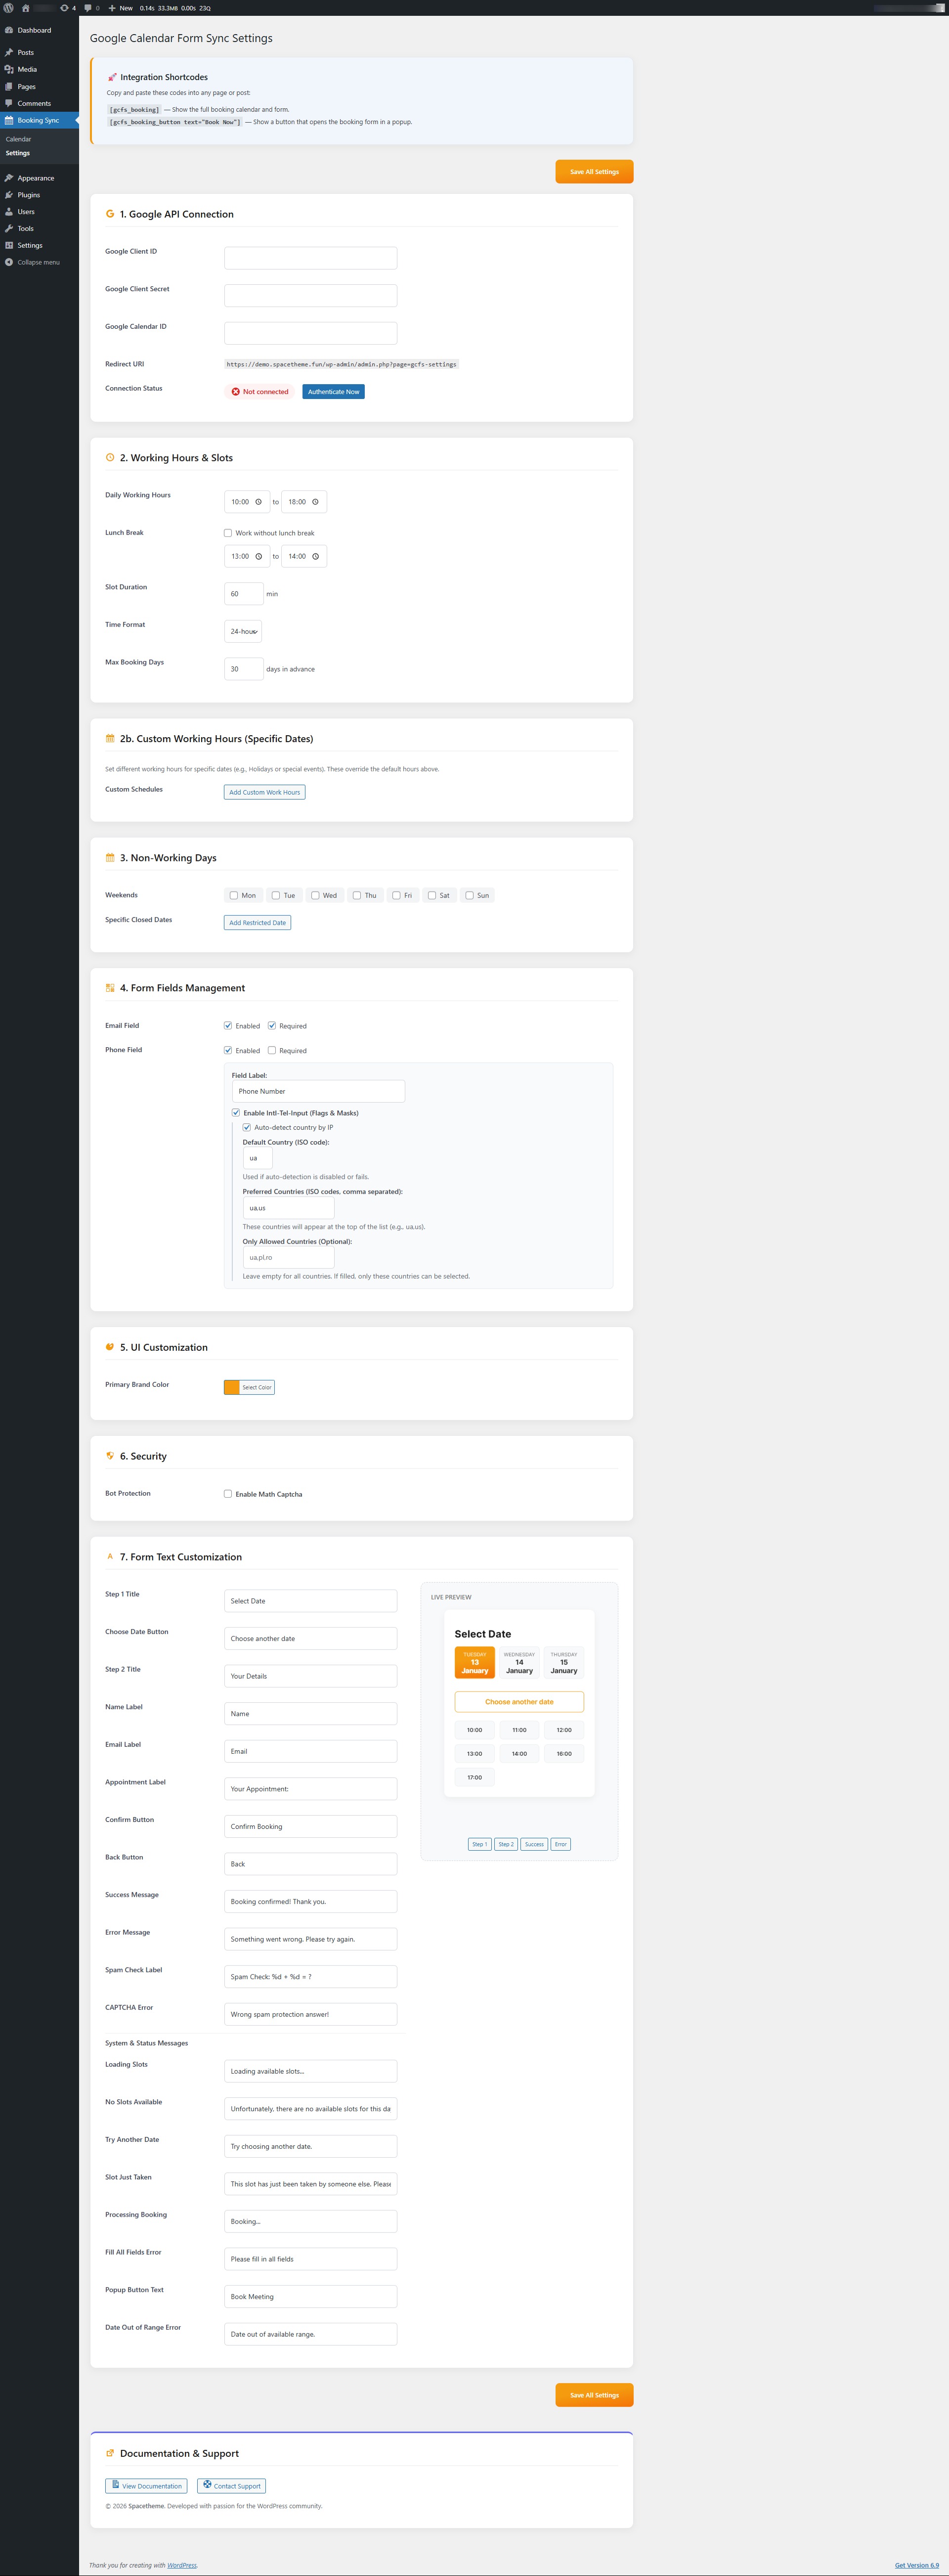Click the Google G icon in section 1

110,214
